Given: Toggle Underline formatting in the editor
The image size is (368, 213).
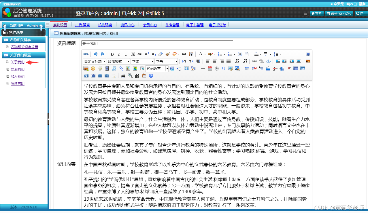Looking at the screenshot, I should [125, 54].
